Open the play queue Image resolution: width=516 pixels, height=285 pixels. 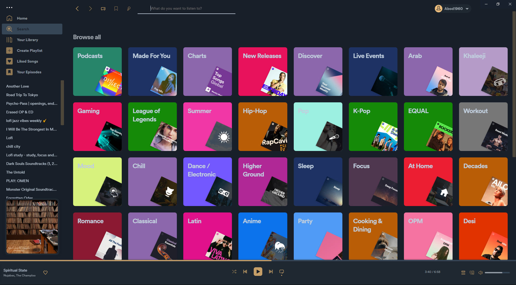pos(463,272)
